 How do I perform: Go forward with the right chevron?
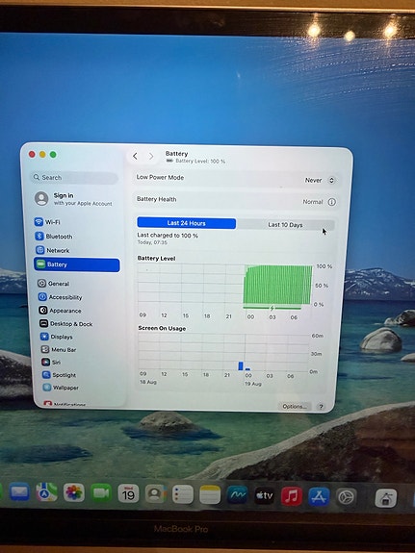pyautogui.click(x=151, y=156)
